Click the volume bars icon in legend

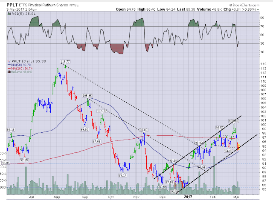click(9, 72)
